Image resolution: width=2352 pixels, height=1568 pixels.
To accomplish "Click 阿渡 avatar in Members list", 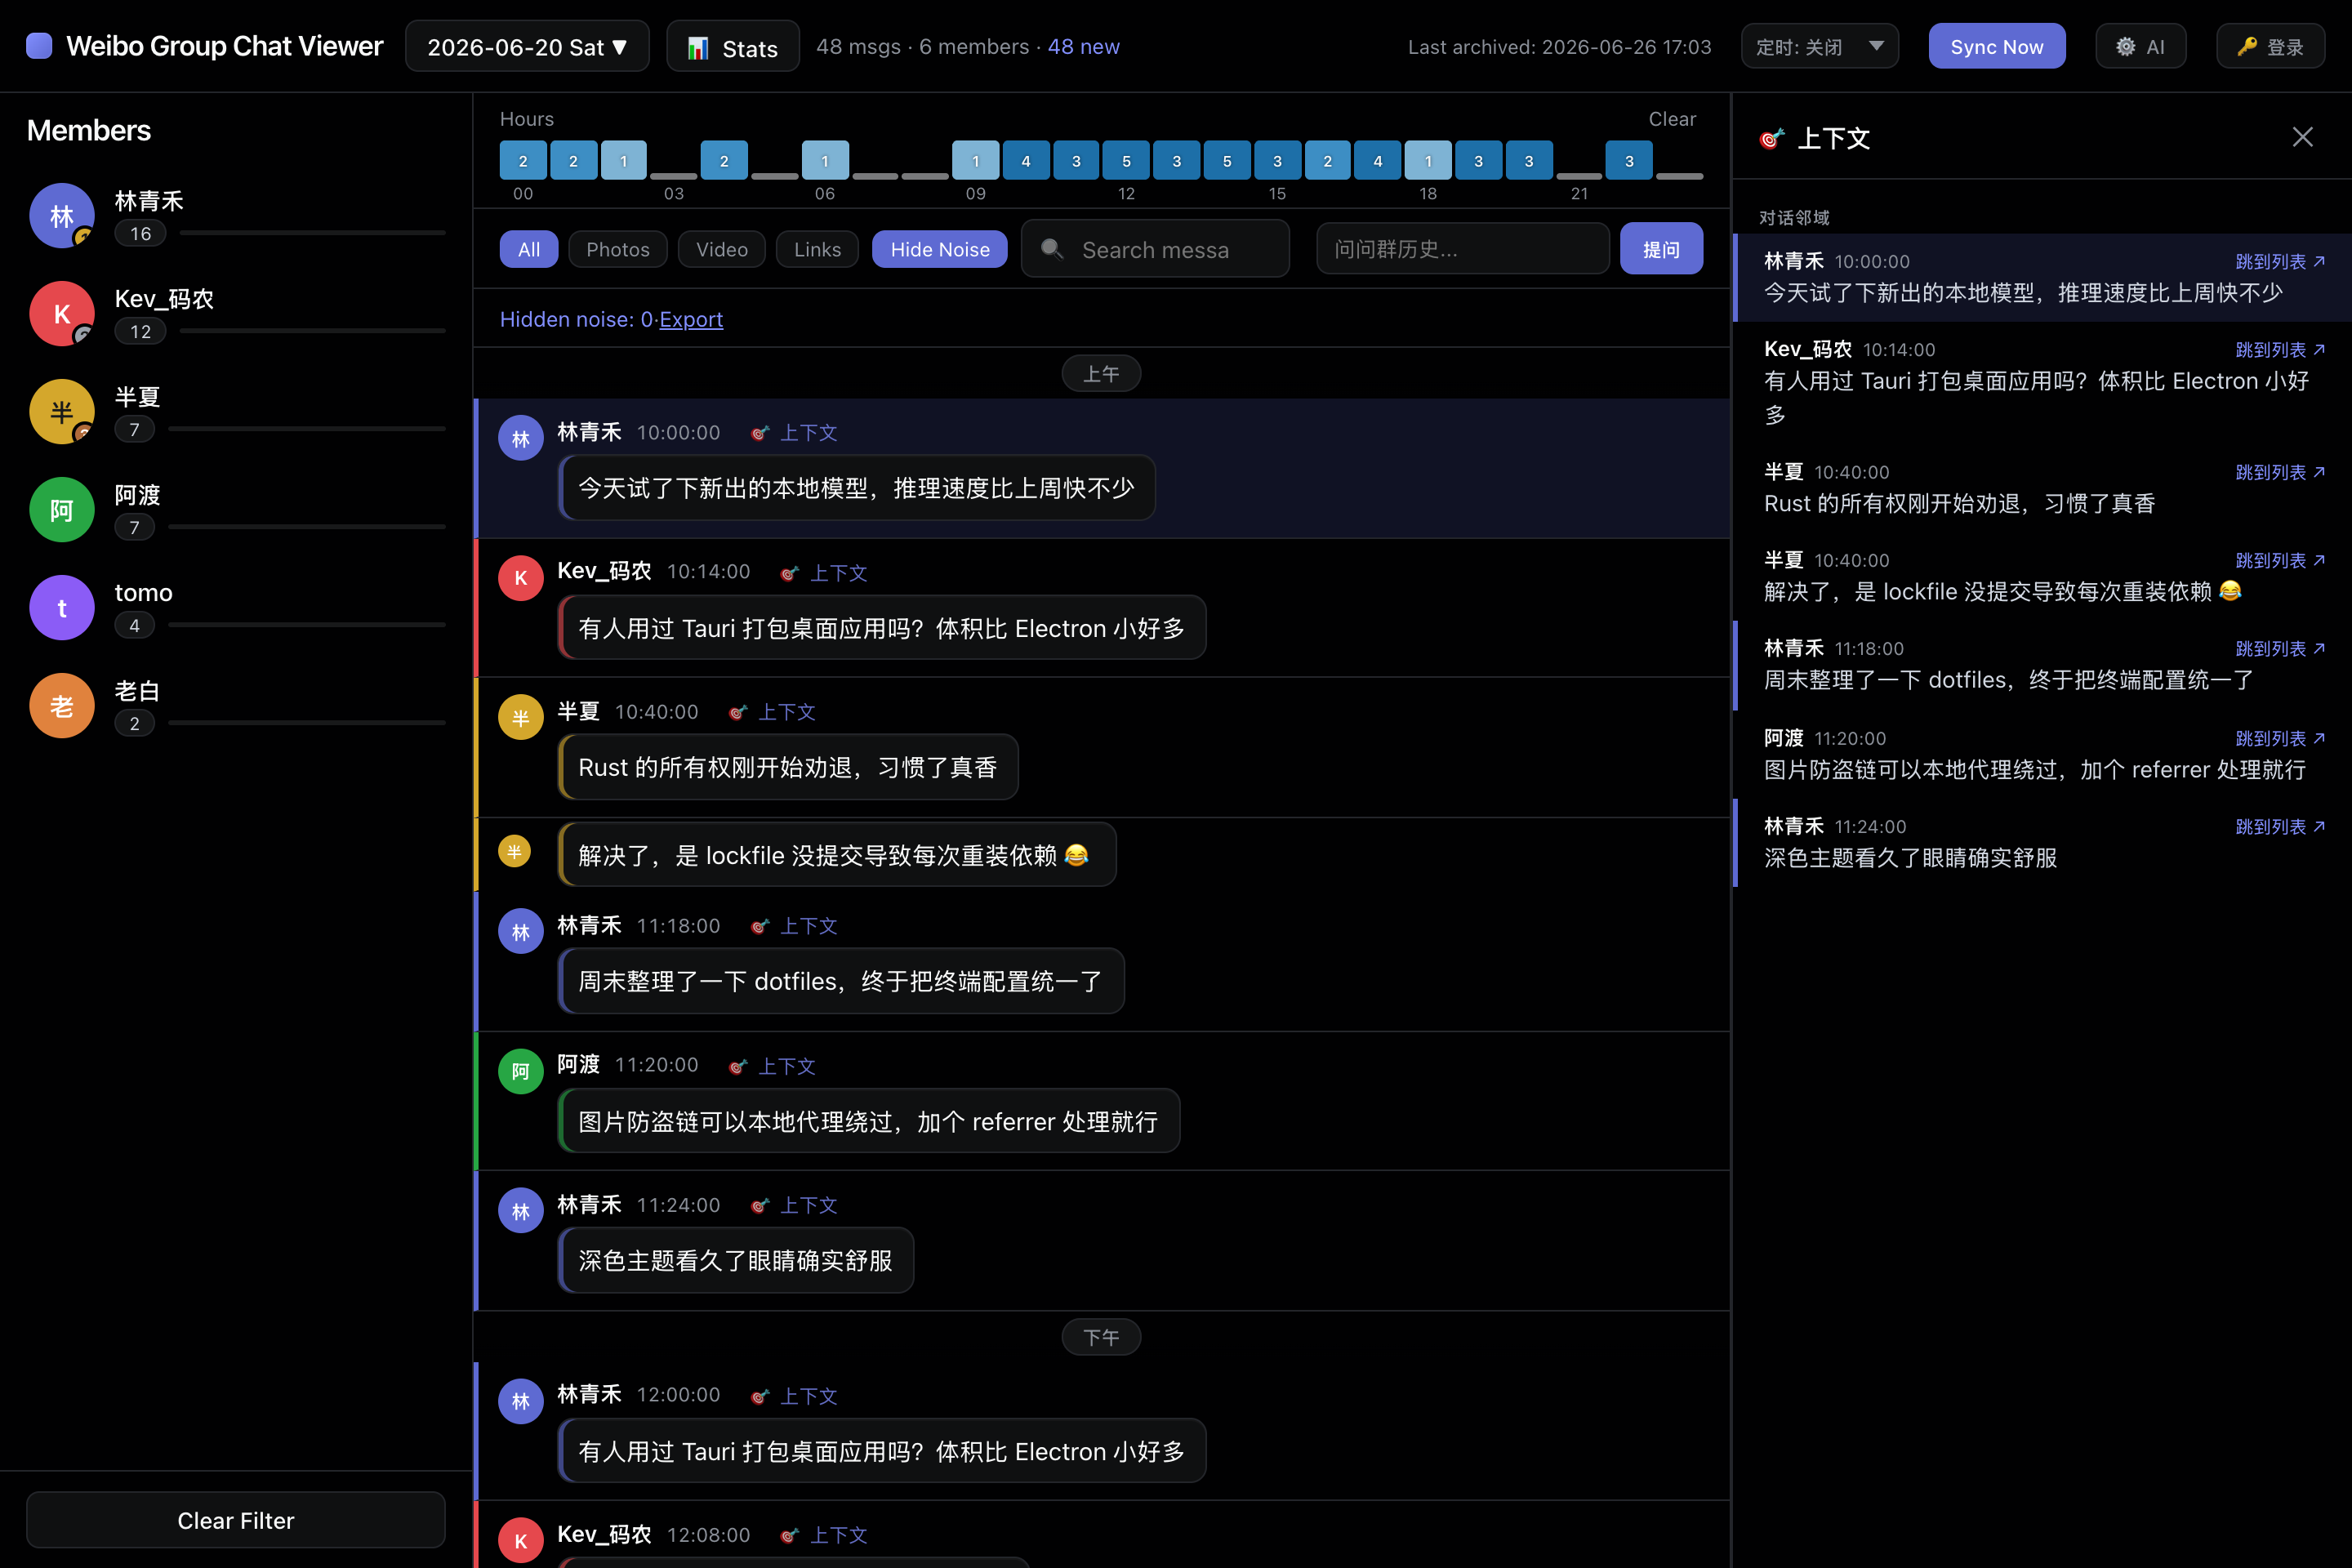I will click(x=62, y=509).
